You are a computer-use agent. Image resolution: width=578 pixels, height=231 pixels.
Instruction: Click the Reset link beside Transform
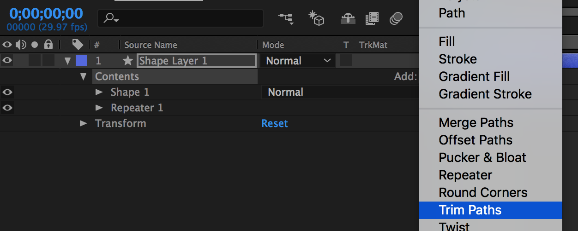click(x=275, y=123)
